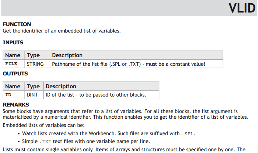Click the STRING type cell
This screenshot has width=258, height=153.
pos(38,64)
